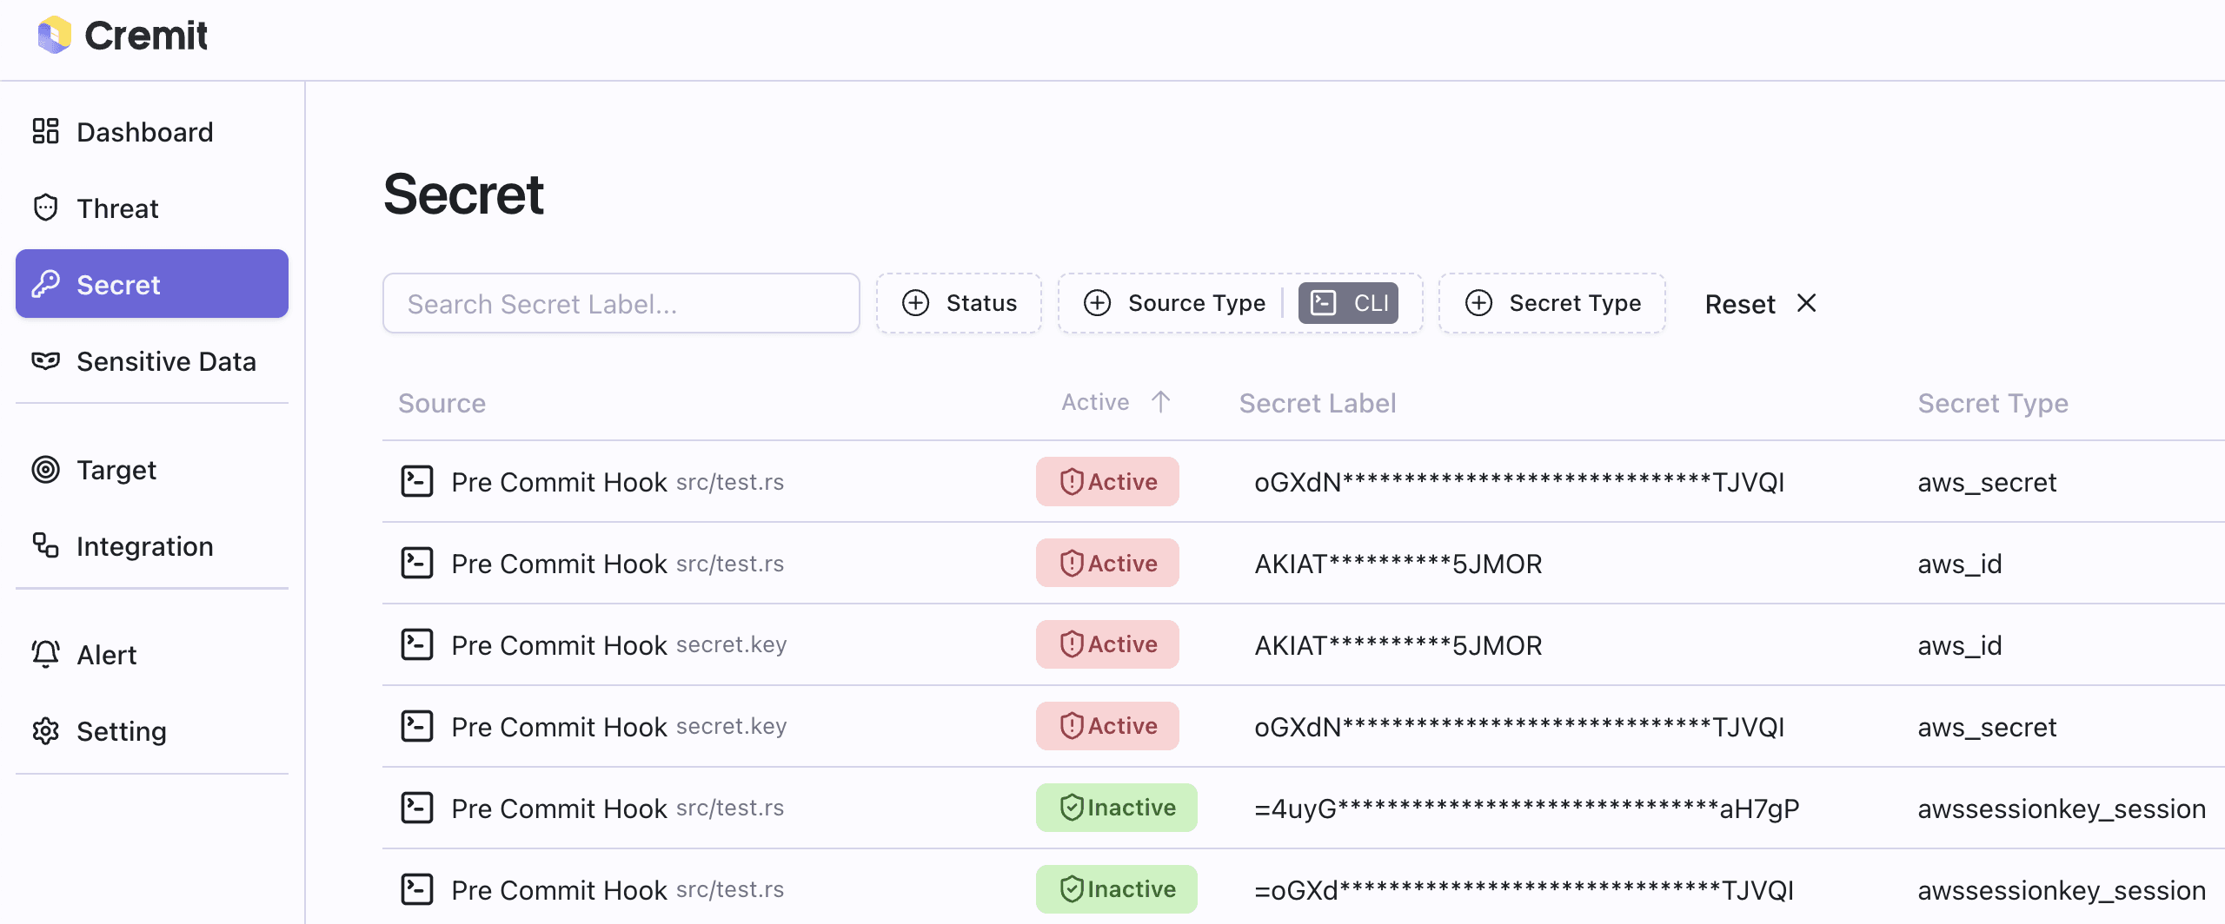Switch to the Secret section in navigation
The width and height of the screenshot is (2225, 924).
click(118, 284)
